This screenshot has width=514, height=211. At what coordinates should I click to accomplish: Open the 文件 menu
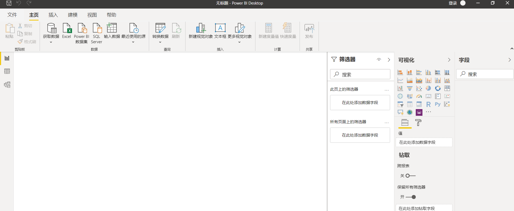point(12,15)
